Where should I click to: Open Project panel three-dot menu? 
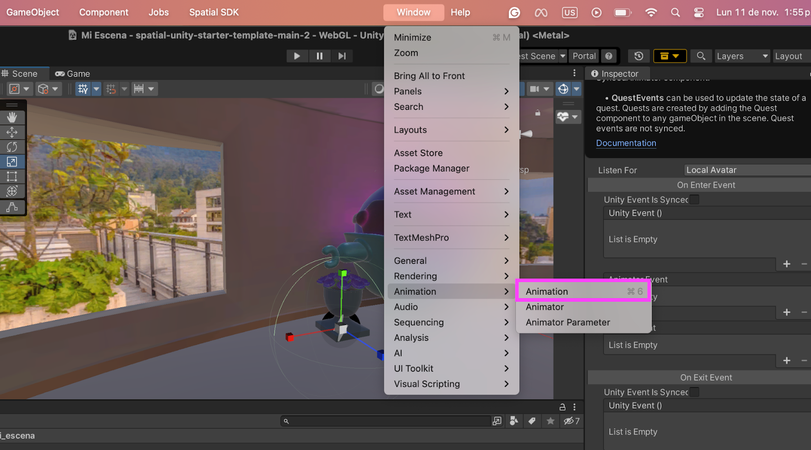(x=574, y=407)
